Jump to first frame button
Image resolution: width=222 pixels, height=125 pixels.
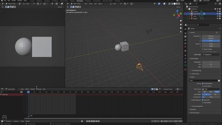[x=87, y=121]
